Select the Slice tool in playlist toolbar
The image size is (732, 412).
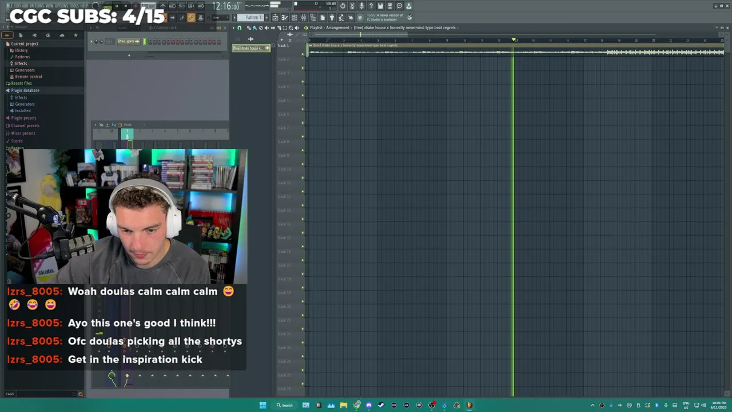(279, 27)
